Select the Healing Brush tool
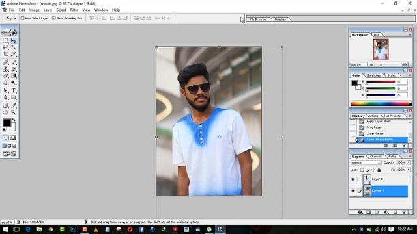This screenshot has width=417, height=234. point(6,62)
